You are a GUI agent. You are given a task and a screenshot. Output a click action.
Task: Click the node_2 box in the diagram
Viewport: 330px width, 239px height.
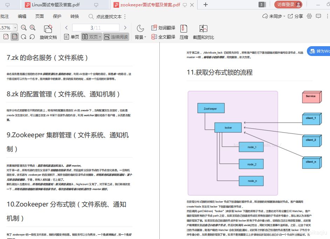point(251,164)
